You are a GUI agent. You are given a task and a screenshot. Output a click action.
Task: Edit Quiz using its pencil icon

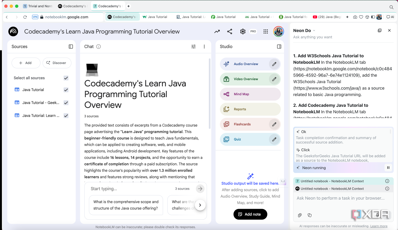[274, 139]
